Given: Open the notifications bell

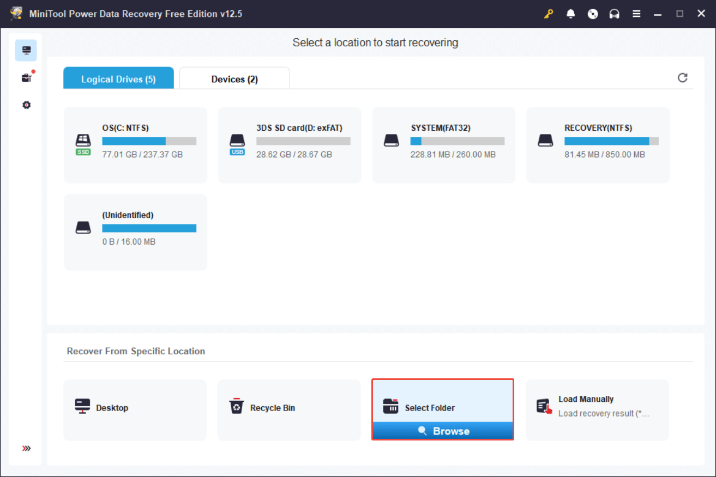Looking at the screenshot, I should point(571,14).
